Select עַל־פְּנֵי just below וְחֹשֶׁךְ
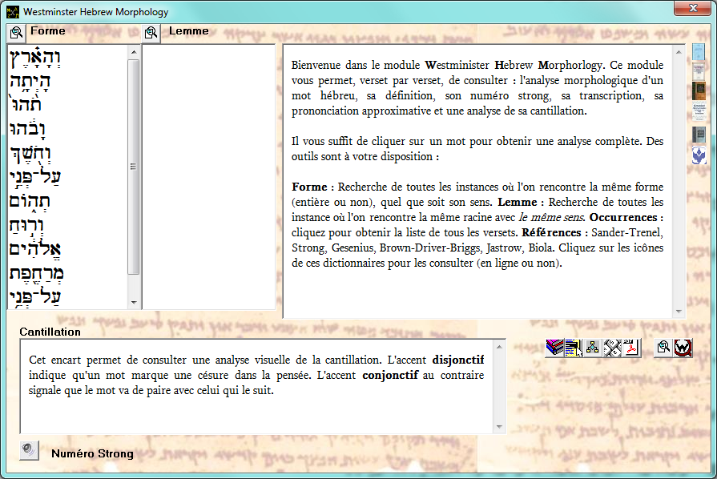 pos(35,177)
